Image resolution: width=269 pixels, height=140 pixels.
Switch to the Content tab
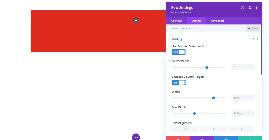point(176,21)
